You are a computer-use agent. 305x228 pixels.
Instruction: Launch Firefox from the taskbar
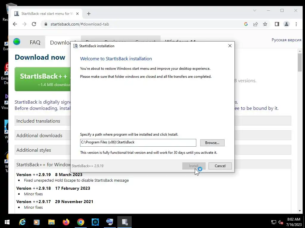click(66, 222)
